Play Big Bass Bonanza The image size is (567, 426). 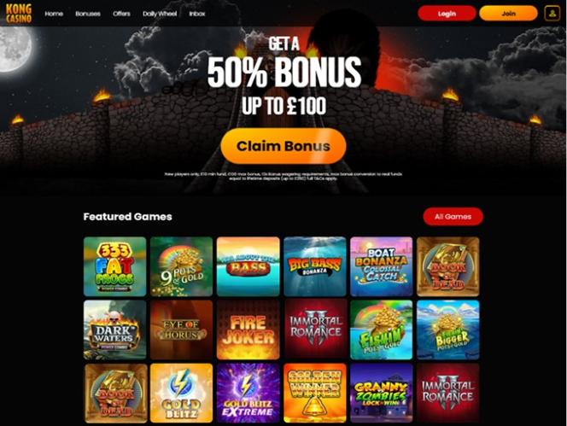click(x=315, y=266)
